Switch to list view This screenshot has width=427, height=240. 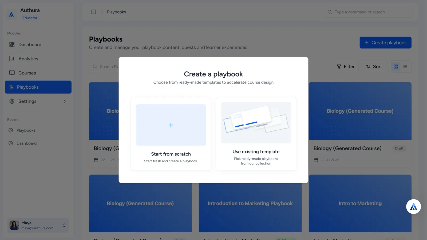(405, 67)
